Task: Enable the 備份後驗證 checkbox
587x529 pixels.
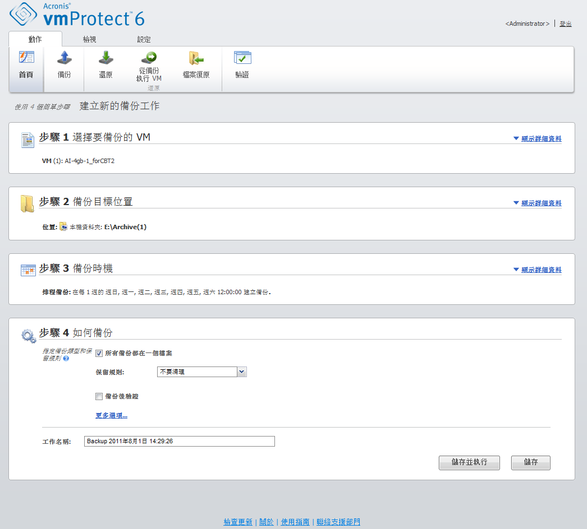Action: [x=99, y=397]
